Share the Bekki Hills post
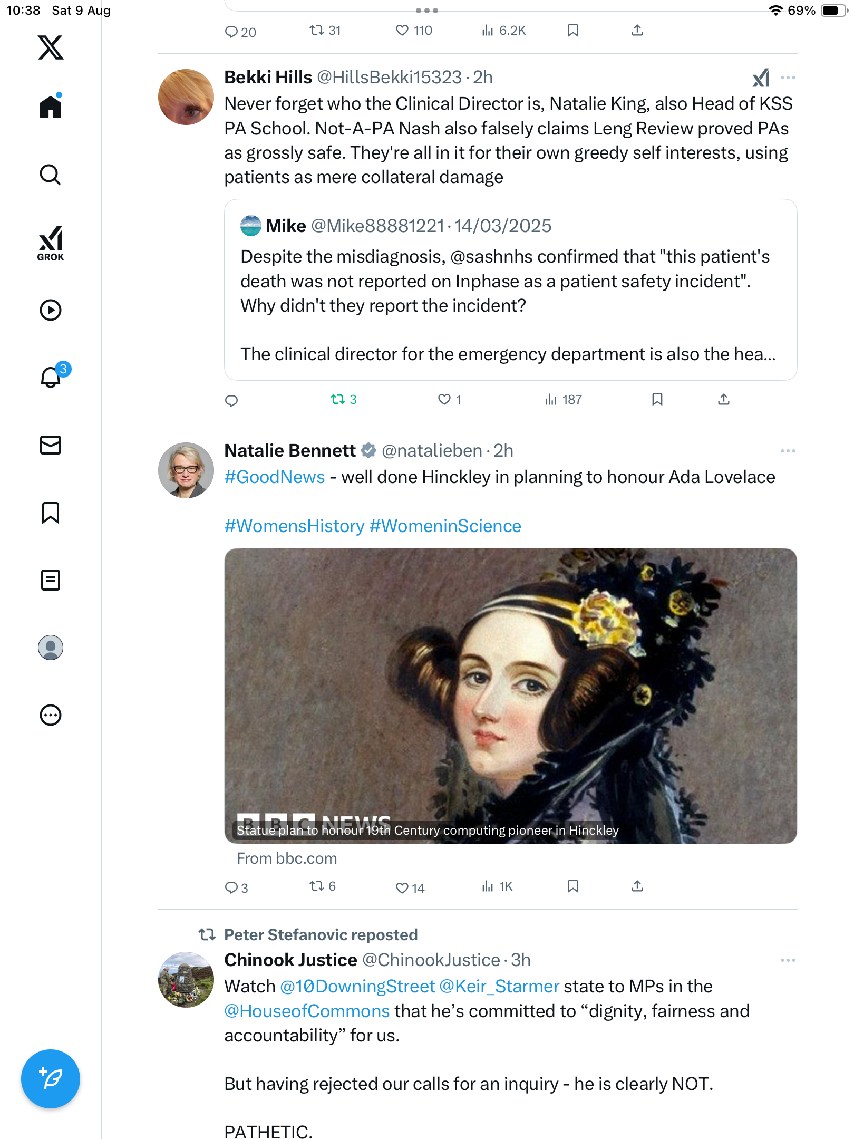Viewport: 854px width, 1139px height. coord(724,400)
